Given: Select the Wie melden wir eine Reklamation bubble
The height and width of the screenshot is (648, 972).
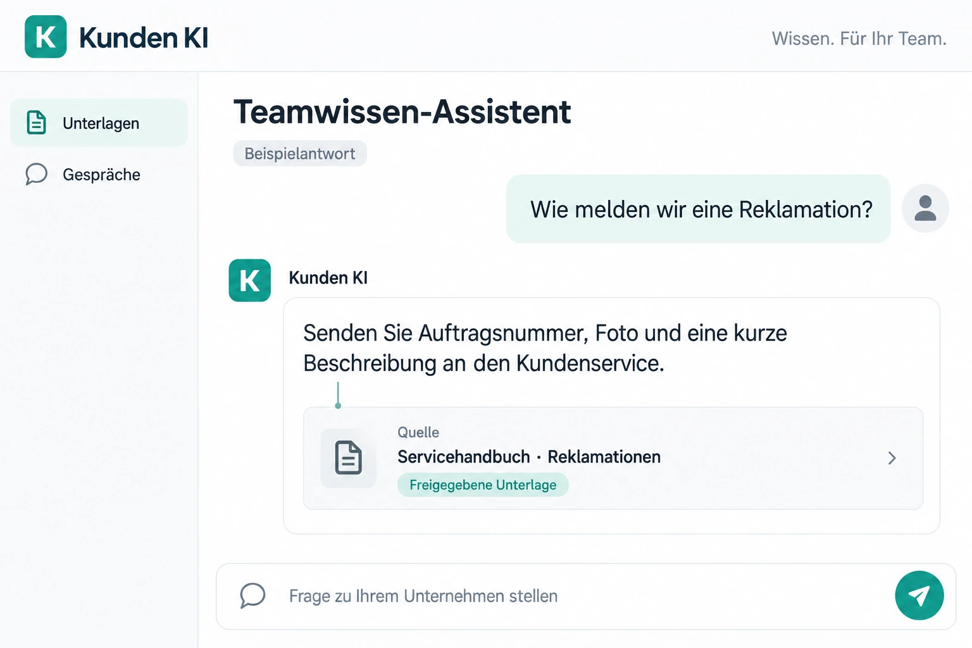Looking at the screenshot, I should [698, 209].
